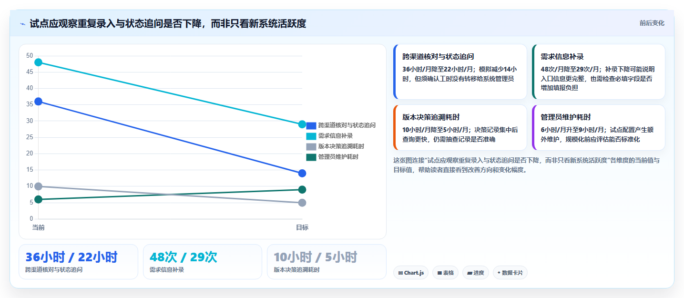Screen dimensions: 684x298
Task: Open the 需求信息补录 detail card
Action: pyautogui.click(x=598, y=72)
